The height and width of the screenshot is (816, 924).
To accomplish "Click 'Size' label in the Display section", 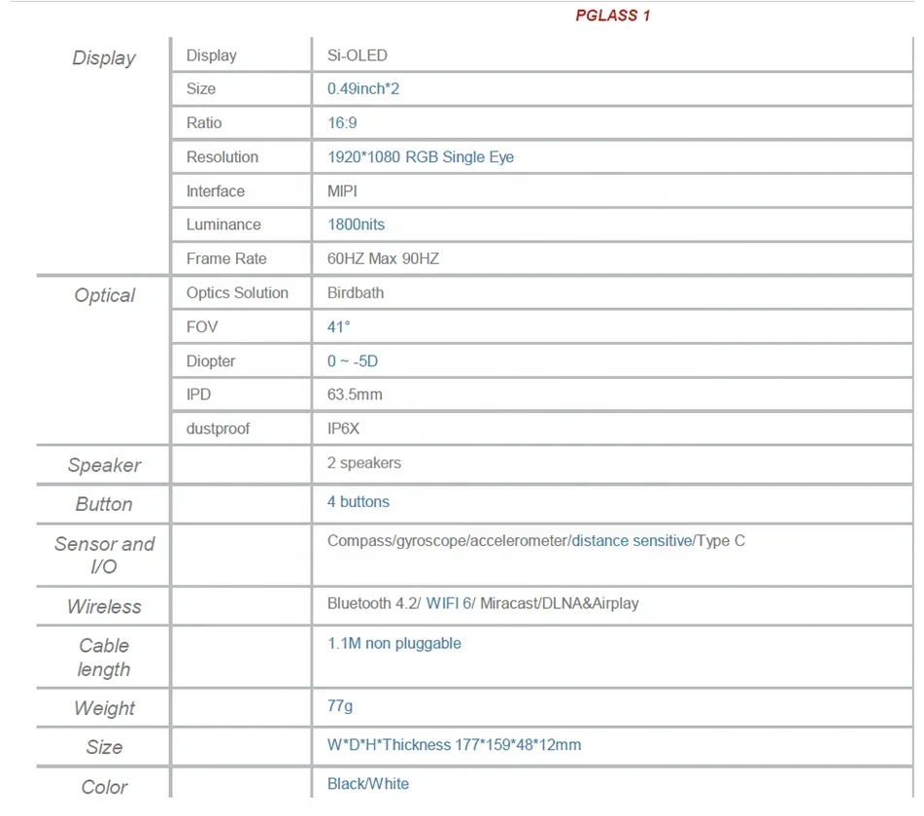I will pos(200,89).
